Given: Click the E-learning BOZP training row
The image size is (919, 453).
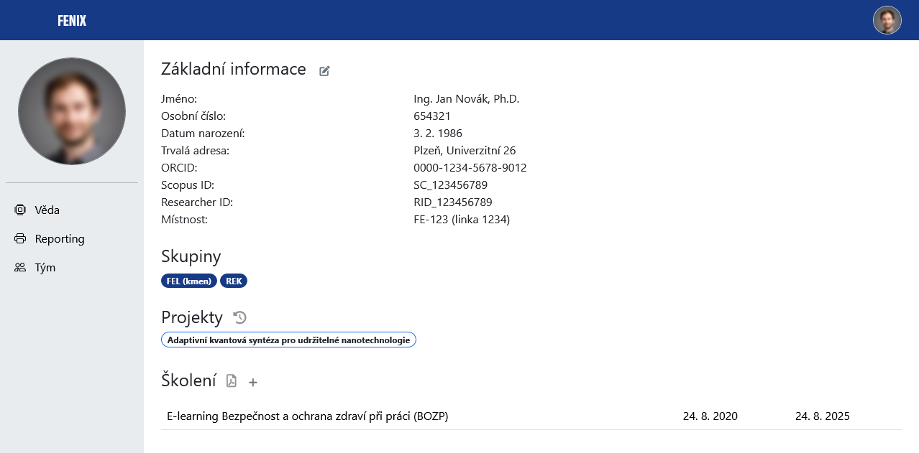Looking at the screenshot, I should (x=531, y=416).
